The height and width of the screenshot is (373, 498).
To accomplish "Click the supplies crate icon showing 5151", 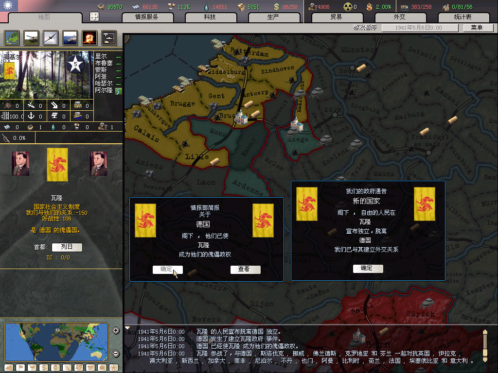I will (x=241, y=7).
